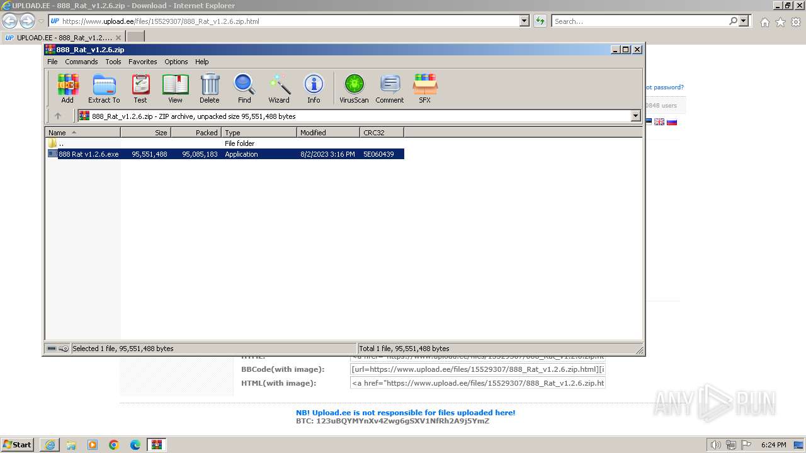Add archive Comment
Screen dimensions: 806x453
(390, 88)
